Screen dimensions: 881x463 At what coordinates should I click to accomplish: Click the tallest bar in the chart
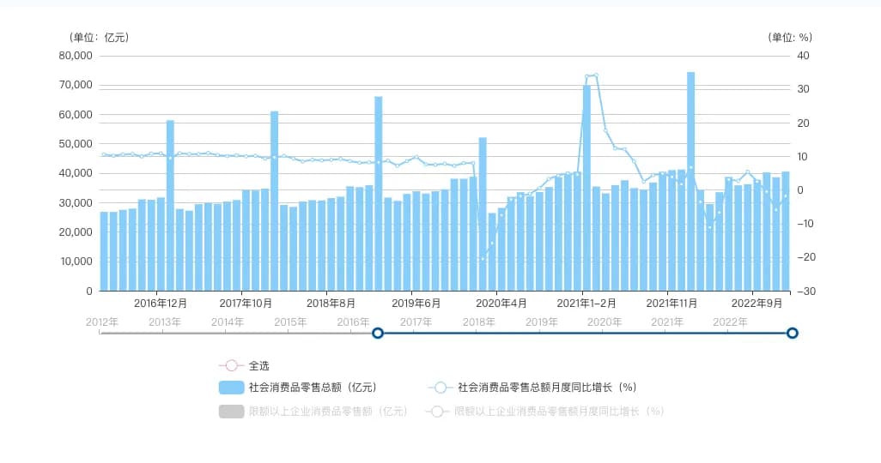pos(690,181)
